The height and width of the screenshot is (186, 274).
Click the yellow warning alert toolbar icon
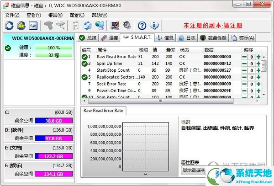tap(21, 26)
